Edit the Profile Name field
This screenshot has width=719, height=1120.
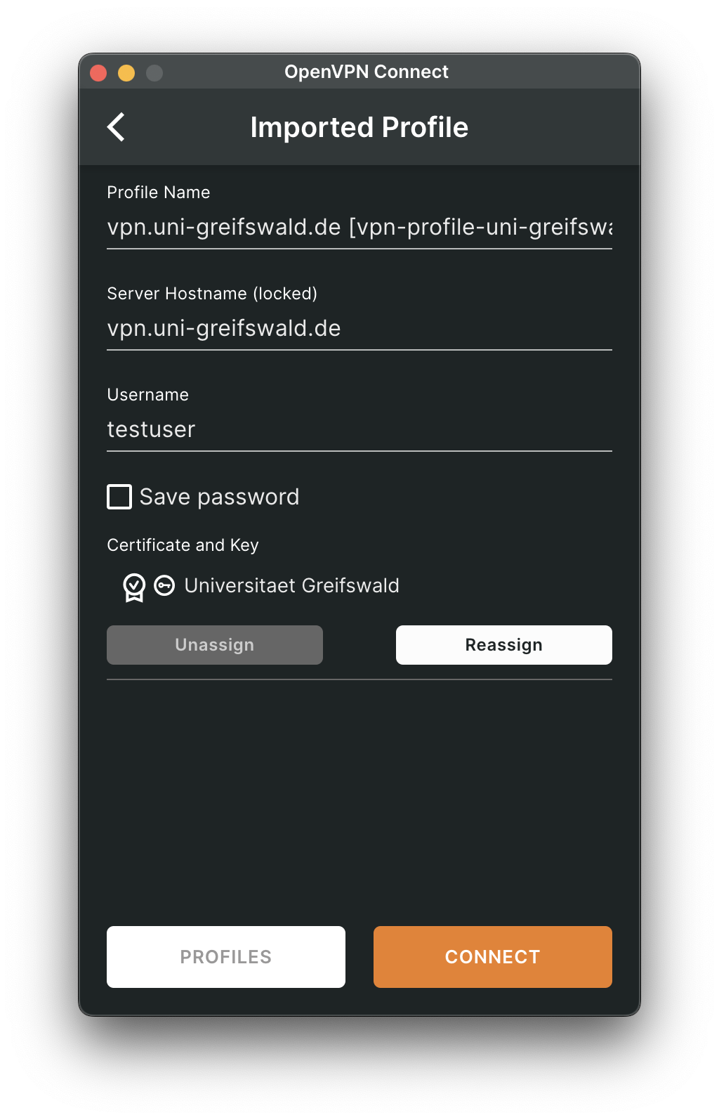point(359,228)
